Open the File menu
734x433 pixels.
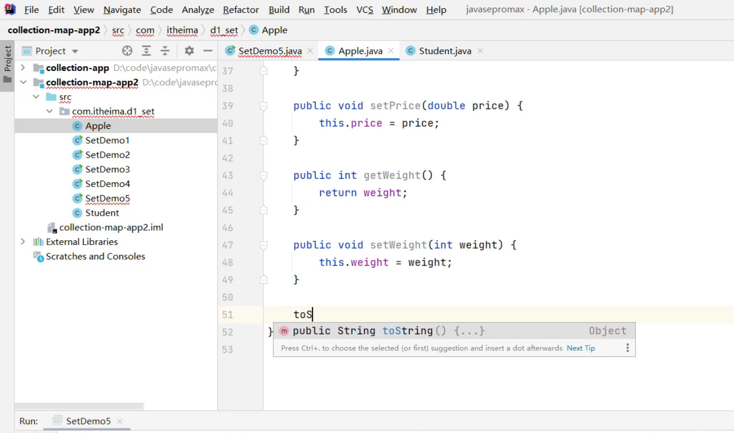pos(31,10)
